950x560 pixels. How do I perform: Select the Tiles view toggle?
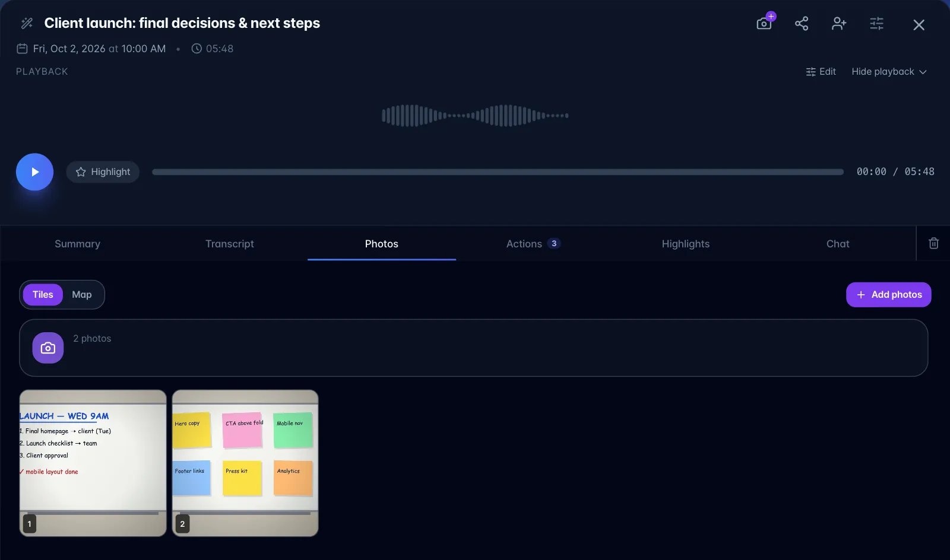(43, 295)
